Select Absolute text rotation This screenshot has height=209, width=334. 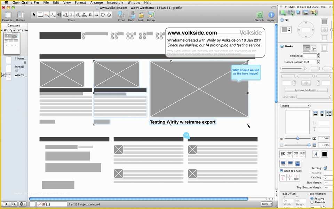click(x=312, y=202)
